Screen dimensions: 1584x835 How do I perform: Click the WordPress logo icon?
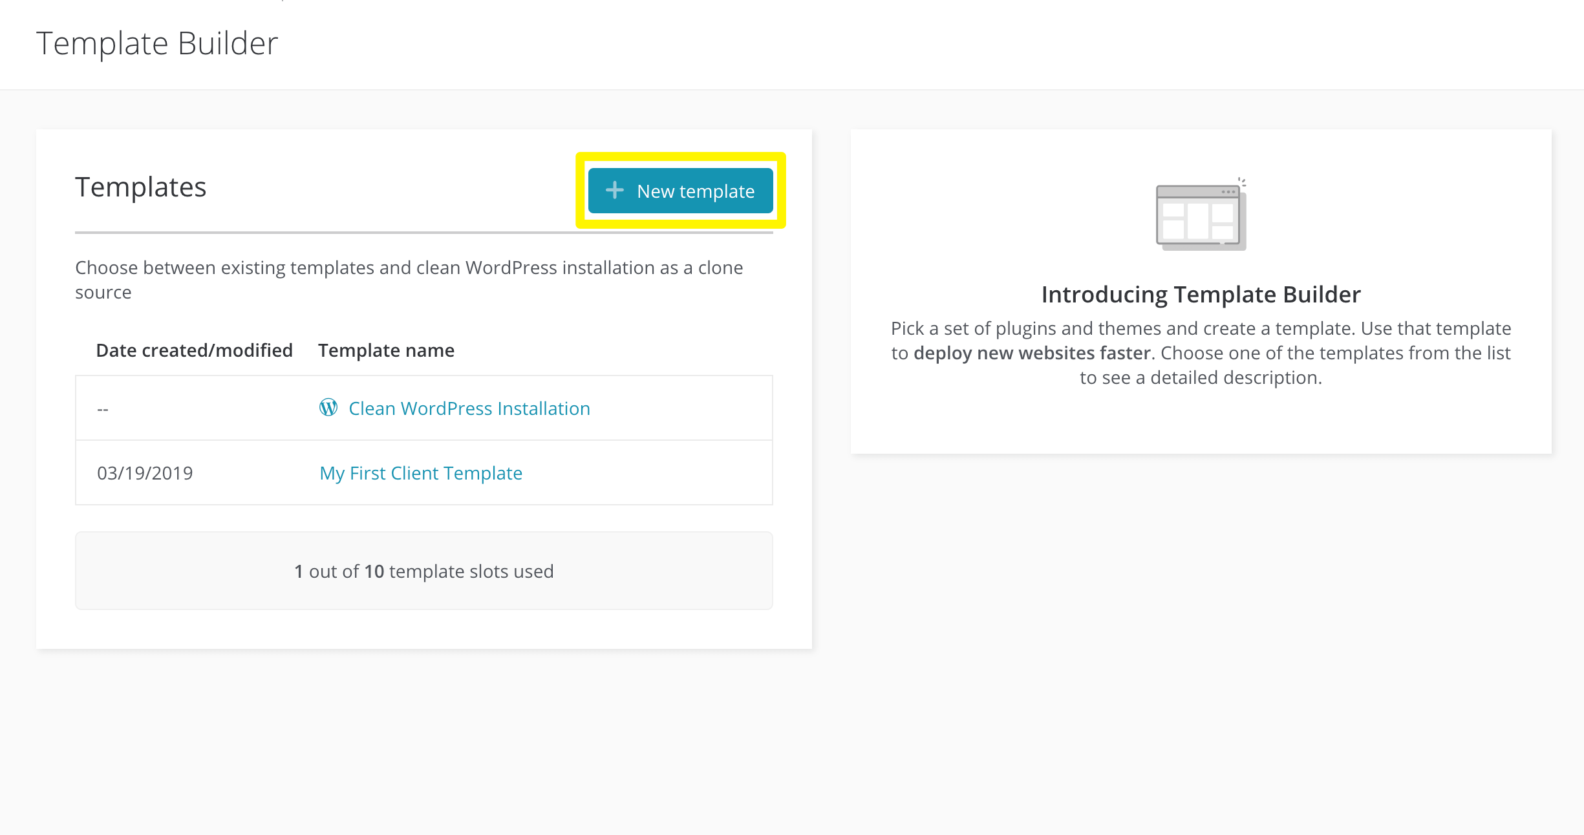(x=328, y=407)
